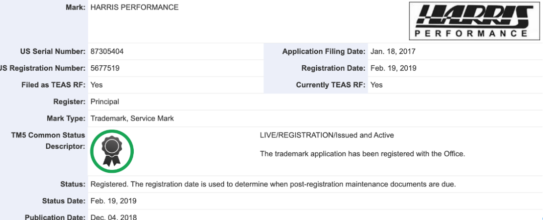Click the Publication Date Dec. 04, 2018
Image resolution: width=543 pixels, height=220 pixels.
pyautogui.click(x=114, y=217)
